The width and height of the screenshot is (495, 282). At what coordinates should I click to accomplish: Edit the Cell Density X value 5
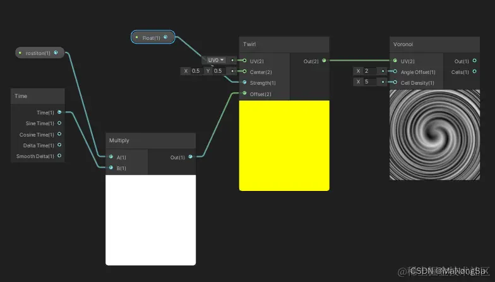370,82
